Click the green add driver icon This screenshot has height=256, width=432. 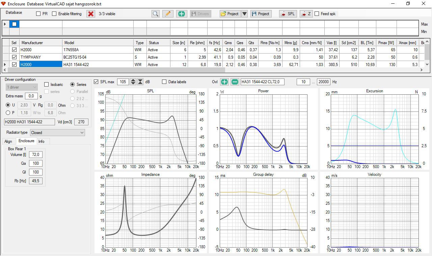pyautogui.click(x=181, y=14)
